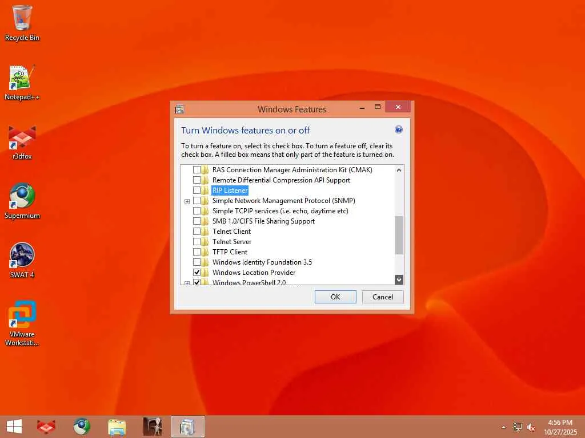Check the RIP Listener checkbox
Image resolution: width=585 pixels, height=438 pixels.
click(x=197, y=190)
